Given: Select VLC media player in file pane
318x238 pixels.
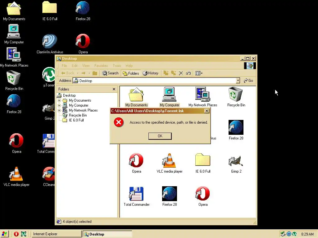Looking at the screenshot, I should coord(170,163).
